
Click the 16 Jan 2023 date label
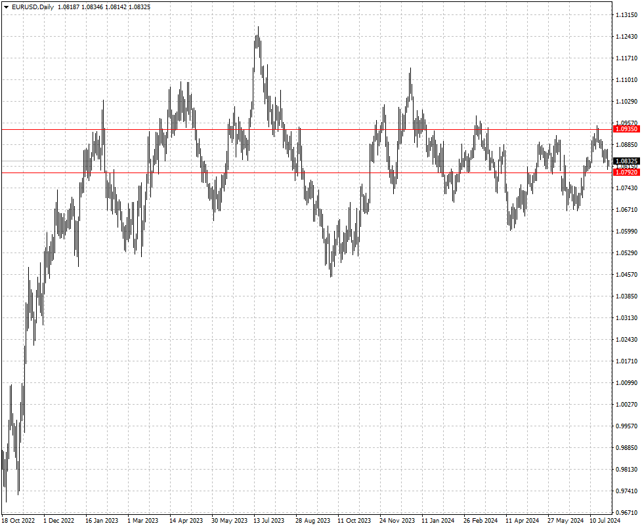102,521
